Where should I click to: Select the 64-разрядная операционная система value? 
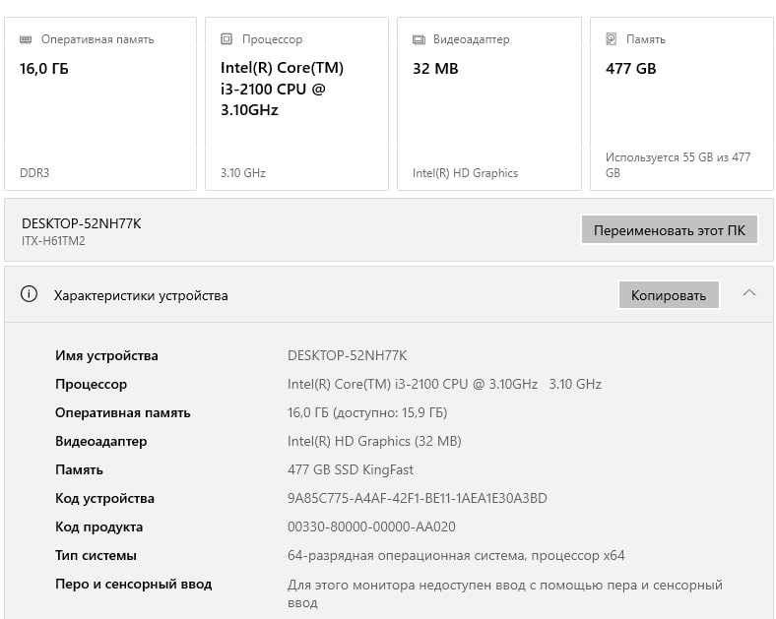tap(456, 556)
